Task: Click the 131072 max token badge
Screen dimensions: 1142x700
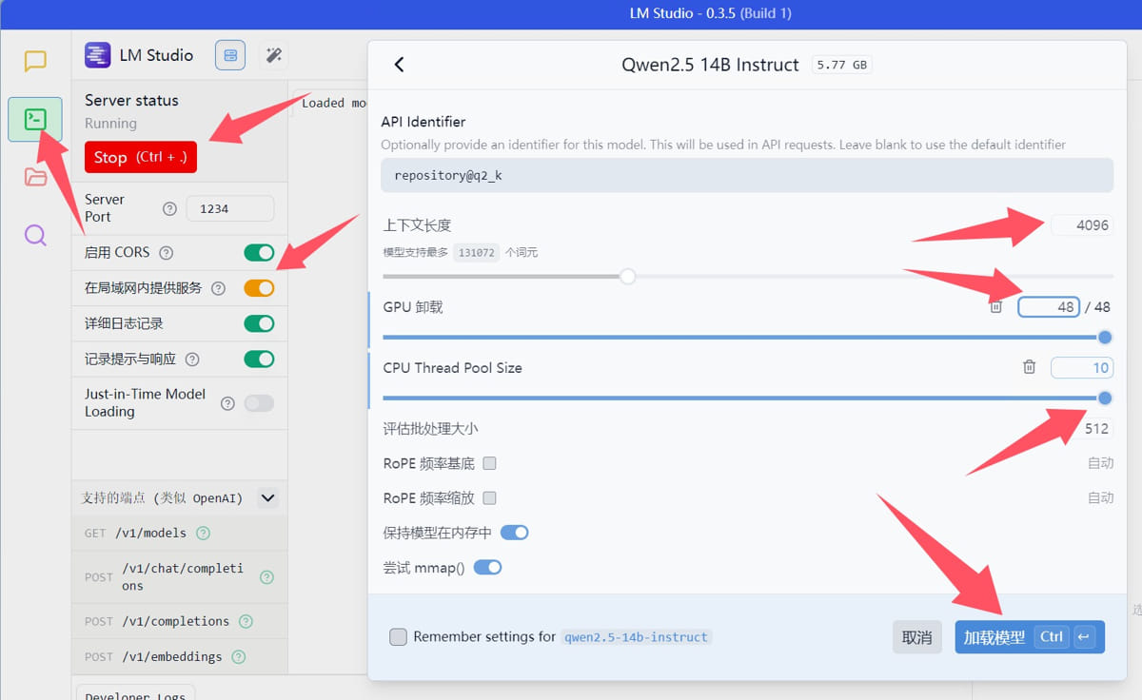Action: pos(477,252)
